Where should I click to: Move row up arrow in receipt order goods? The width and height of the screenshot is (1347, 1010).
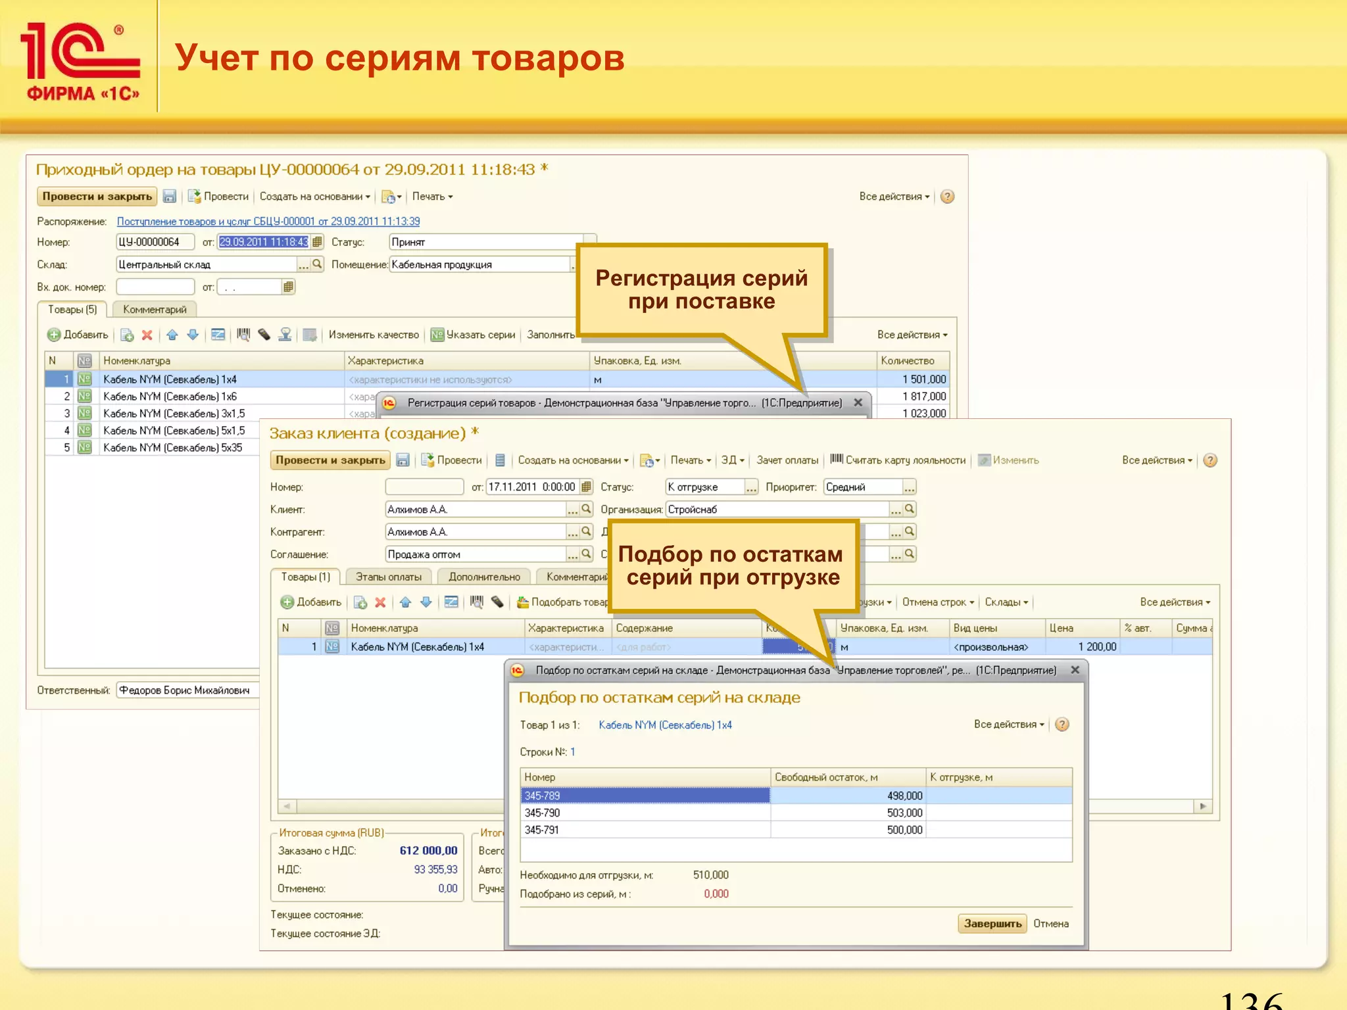click(172, 335)
